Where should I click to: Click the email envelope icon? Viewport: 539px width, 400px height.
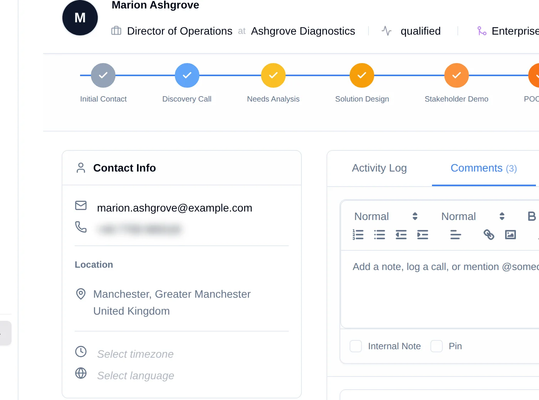tap(81, 205)
